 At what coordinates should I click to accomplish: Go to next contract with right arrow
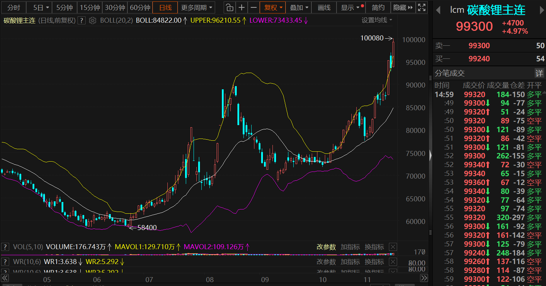click(541, 11)
